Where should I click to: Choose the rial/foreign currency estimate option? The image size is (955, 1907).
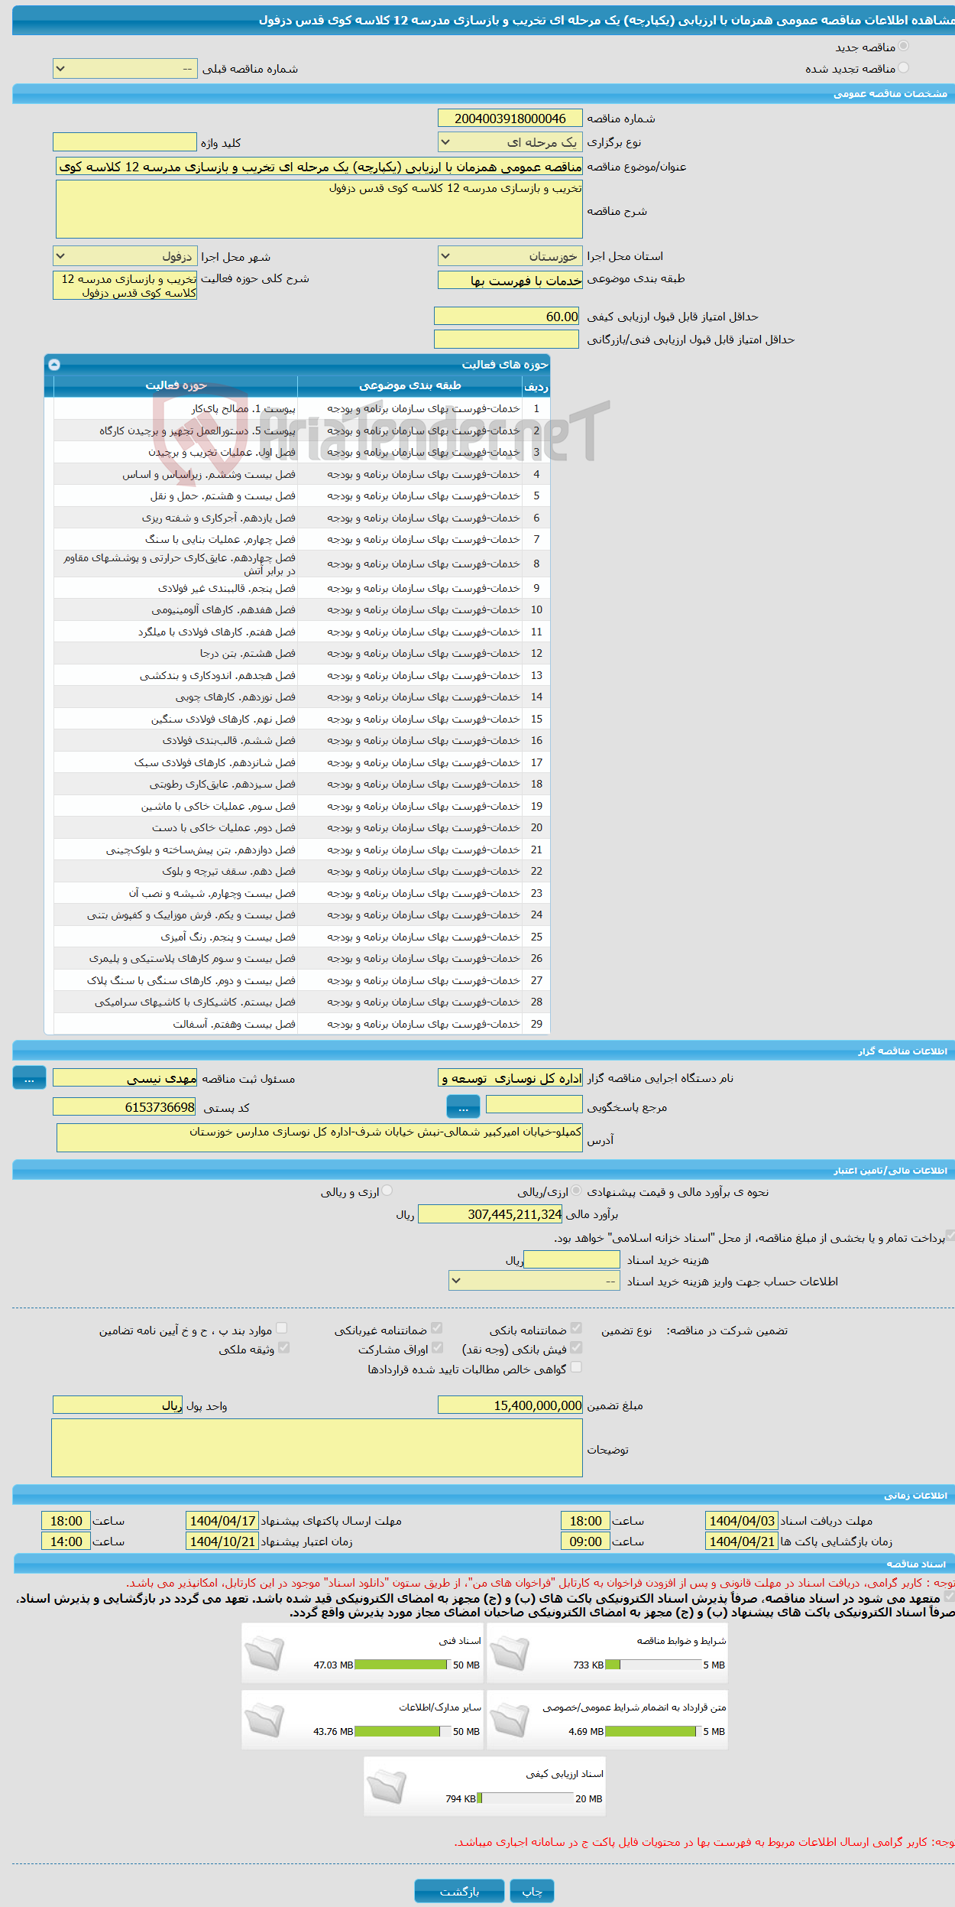(576, 1191)
